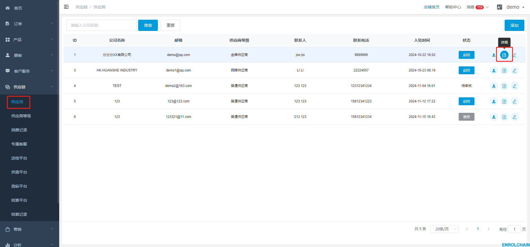Screen dimensions: 530x247
Task: Toggle 启用 status for supplier ID 5
Action: [x=467, y=101]
